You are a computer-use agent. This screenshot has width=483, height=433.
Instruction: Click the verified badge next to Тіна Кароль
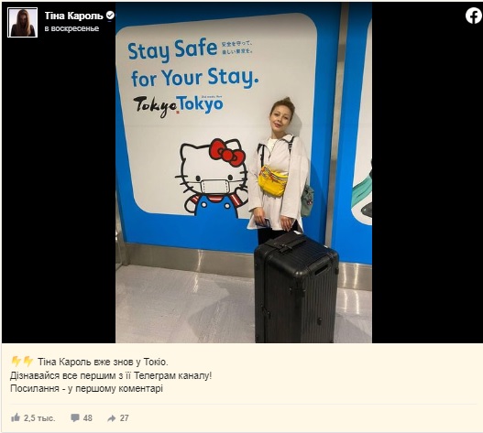(110, 16)
